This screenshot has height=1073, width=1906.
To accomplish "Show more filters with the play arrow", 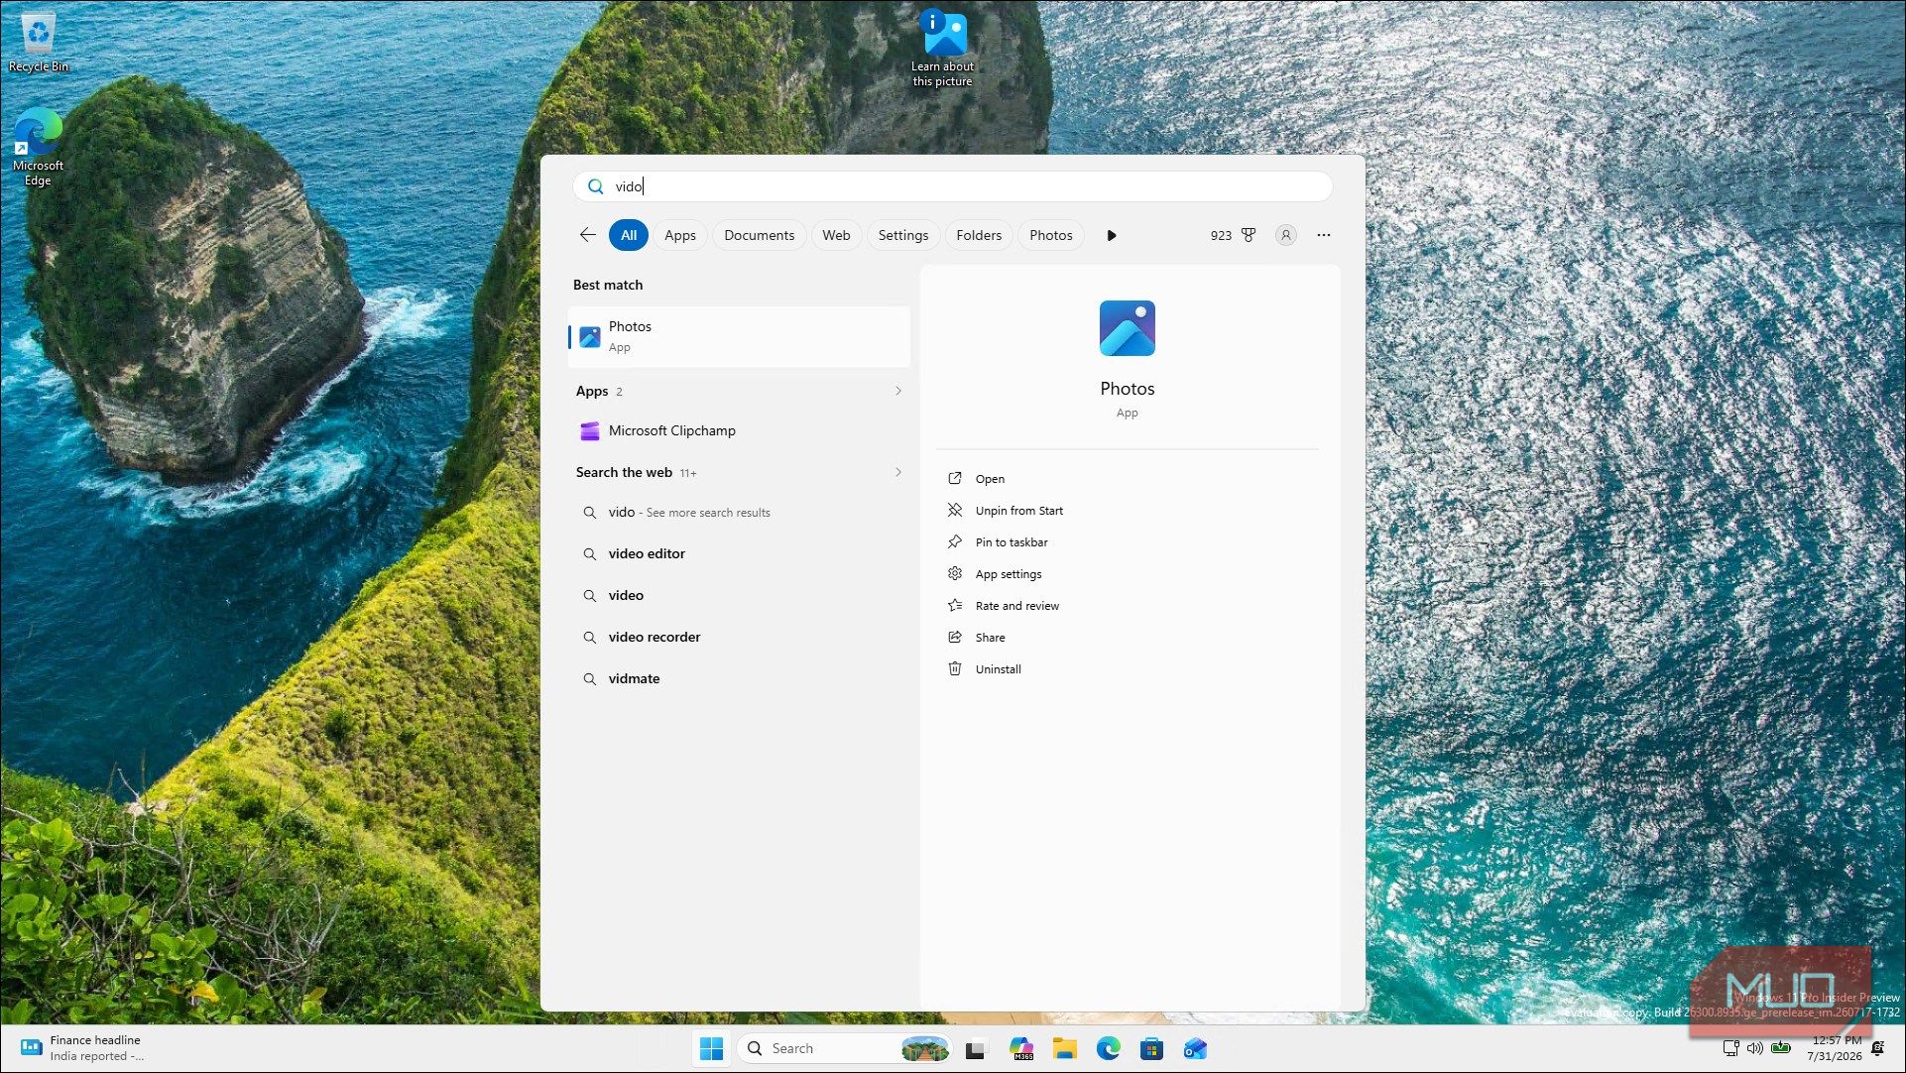I will 1111,235.
